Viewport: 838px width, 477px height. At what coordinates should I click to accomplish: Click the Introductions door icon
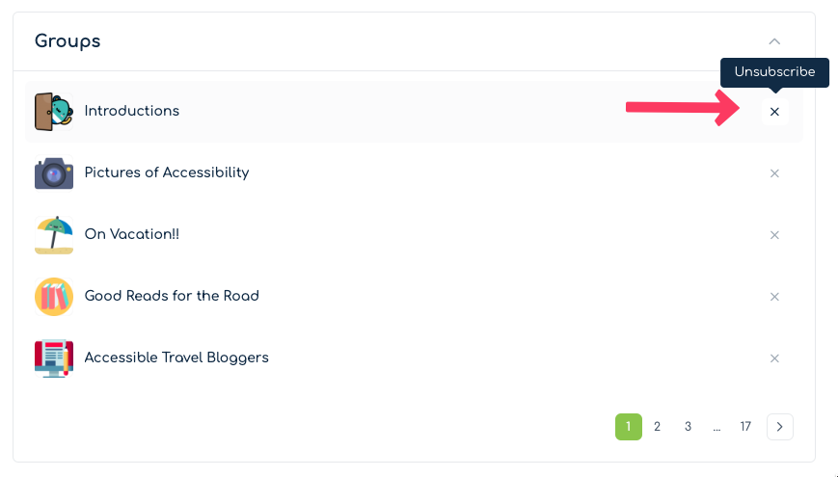pyautogui.click(x=54, y=112)
